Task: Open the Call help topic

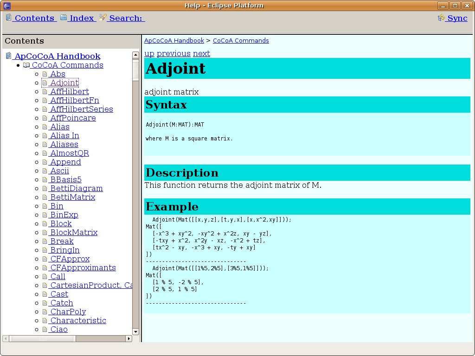Action: tap(58, 276)
